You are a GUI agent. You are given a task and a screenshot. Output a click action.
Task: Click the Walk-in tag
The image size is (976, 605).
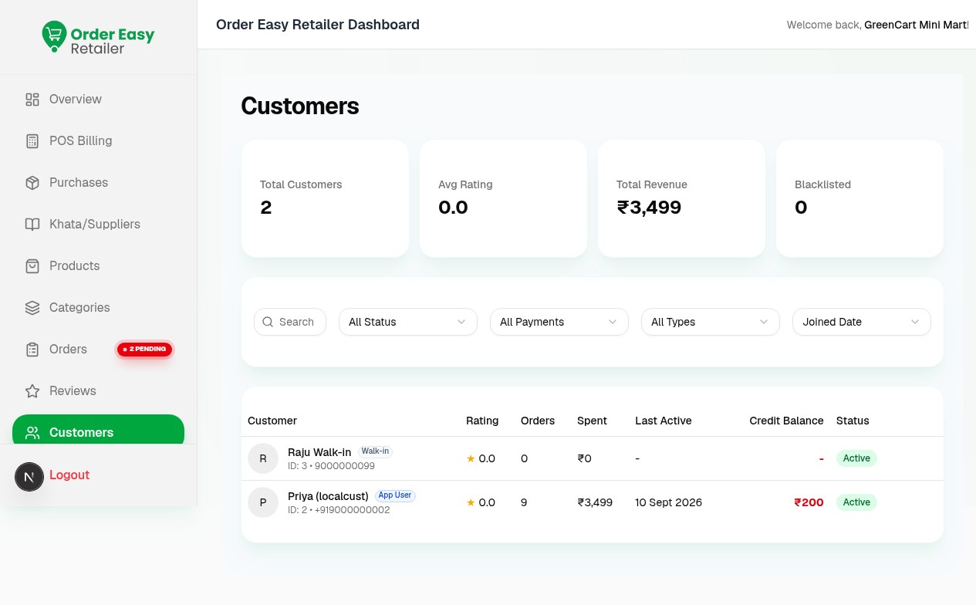[x=375, y=451]
